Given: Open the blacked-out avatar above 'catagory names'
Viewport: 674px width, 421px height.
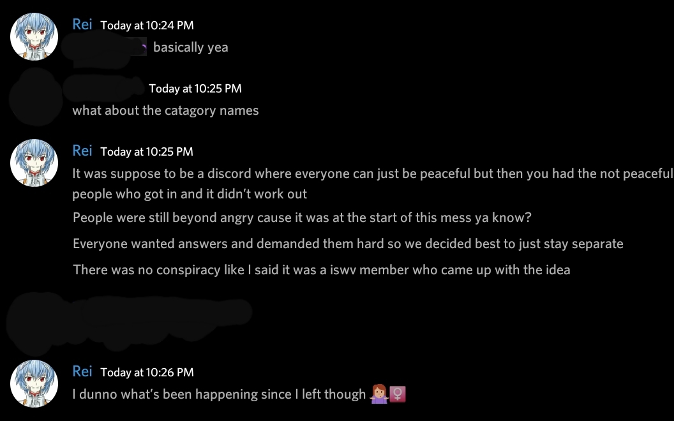Looking at the screenshot, I should (x=36, y=97).
